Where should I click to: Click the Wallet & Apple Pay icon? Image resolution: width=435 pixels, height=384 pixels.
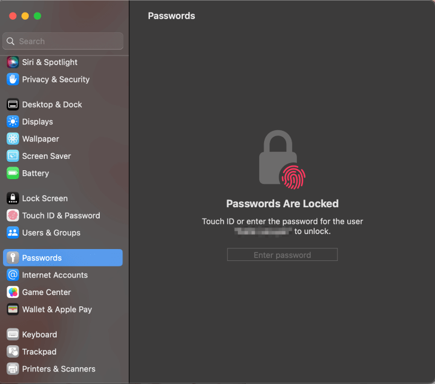click(x=13, y=309)
